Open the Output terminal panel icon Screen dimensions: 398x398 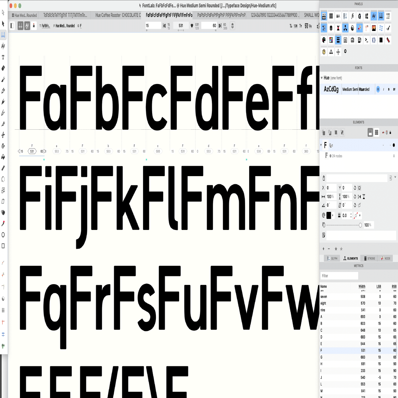367,40
